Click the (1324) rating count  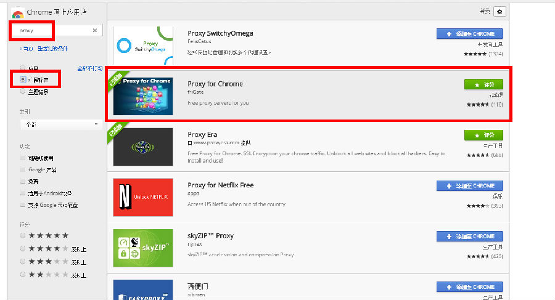point(496,54)
